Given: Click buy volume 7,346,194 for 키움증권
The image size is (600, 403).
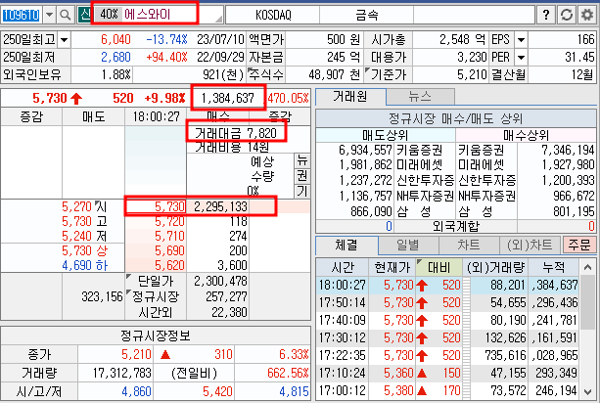Looking at the screenshot, I should pyautogui.click(x=568, y=150).
